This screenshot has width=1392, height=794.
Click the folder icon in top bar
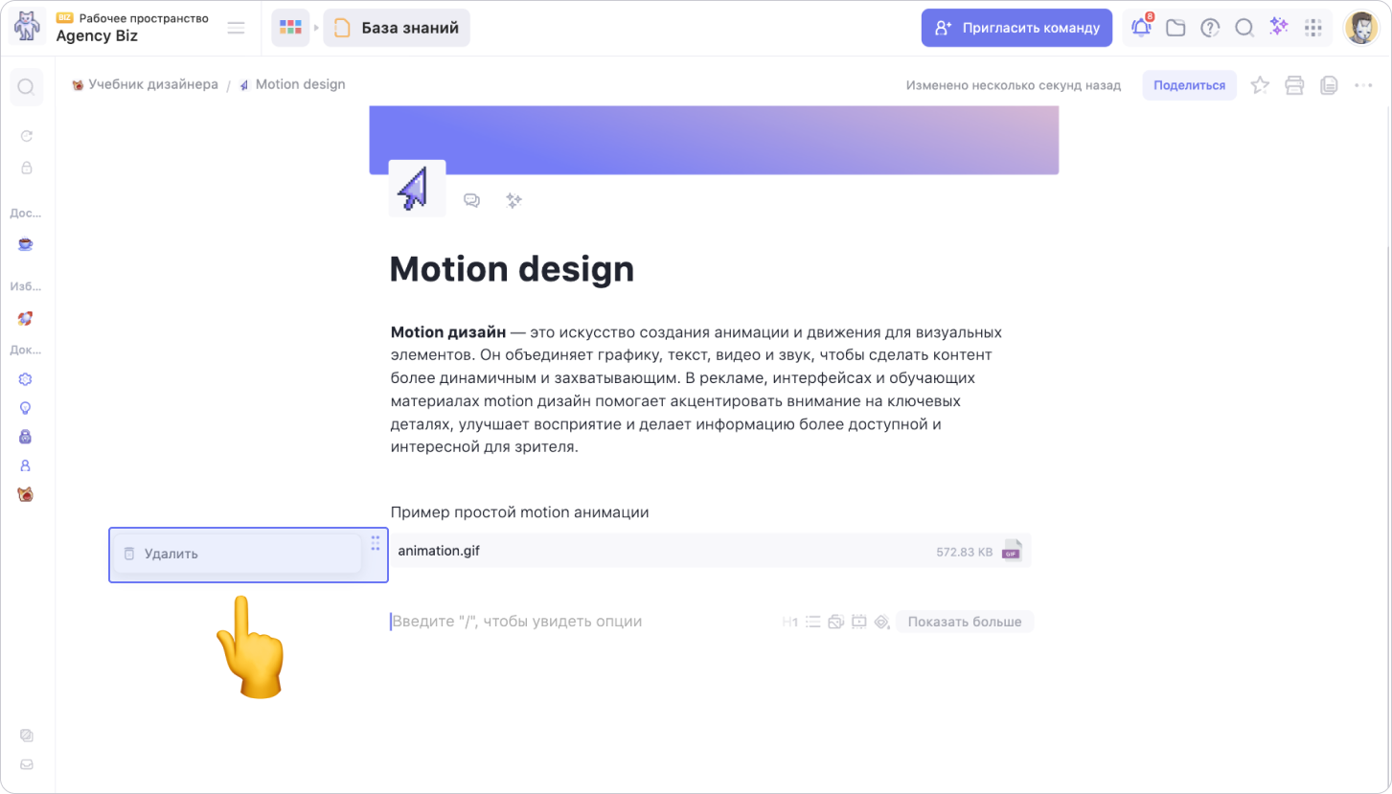pos(1175,28)
